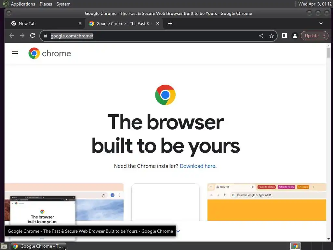Viewport: 333px width, 250px height.
Task: Click the forward navigation arrow
Action: pyautogui.click(x=22, y=36)
